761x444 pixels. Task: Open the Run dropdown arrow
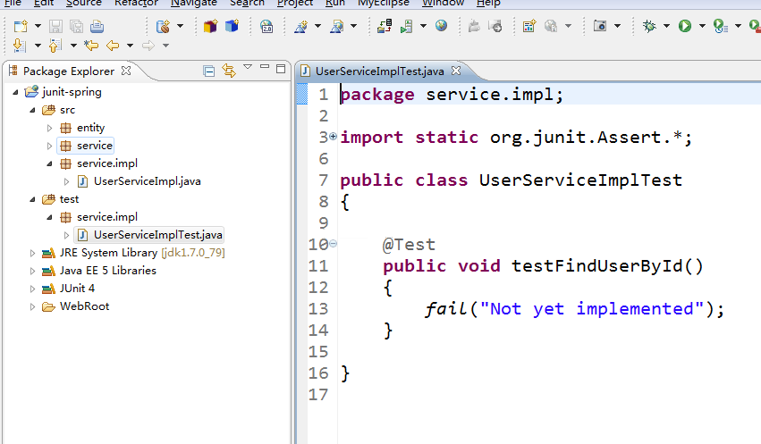(x=702, y=26)
